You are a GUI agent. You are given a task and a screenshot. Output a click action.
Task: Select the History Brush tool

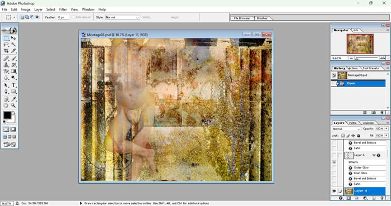pyautogui.click(x=13, y=65)
